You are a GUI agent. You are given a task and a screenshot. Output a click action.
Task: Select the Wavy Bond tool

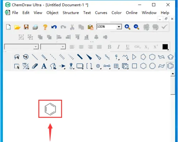pyautogui.click(x=107, y=57)
